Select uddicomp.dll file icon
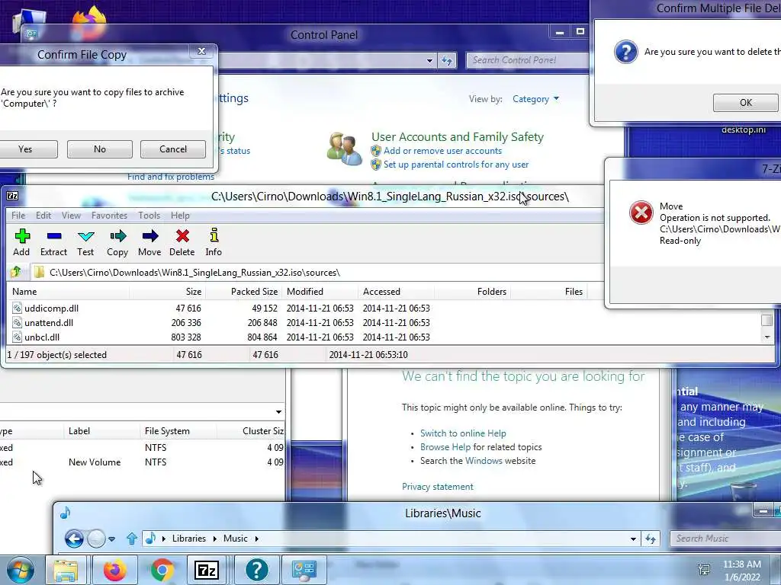Viewport: 781px width, 585px height. click(x=17, y=308)
